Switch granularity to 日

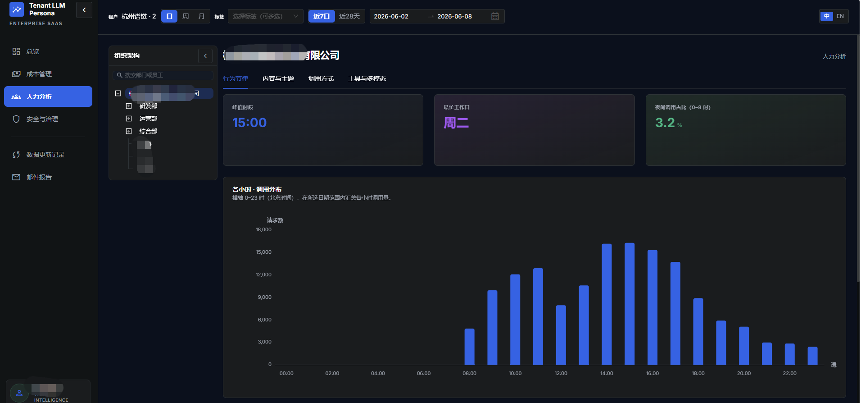[x=169, y=16]
